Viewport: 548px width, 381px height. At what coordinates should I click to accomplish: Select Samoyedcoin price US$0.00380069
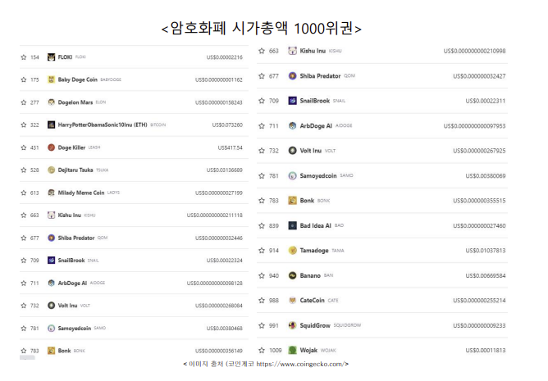[486, 175]
